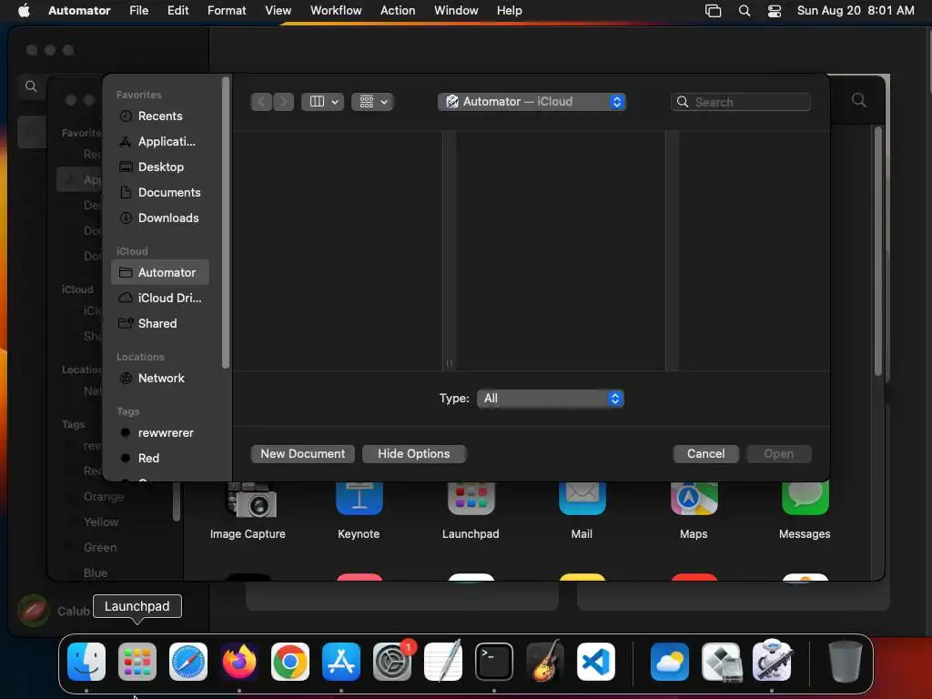Screen dimensions: 932x699
Task: Select Downloads in the dialog sidebar
Action: pyautogui.click(x=160, y=218)
